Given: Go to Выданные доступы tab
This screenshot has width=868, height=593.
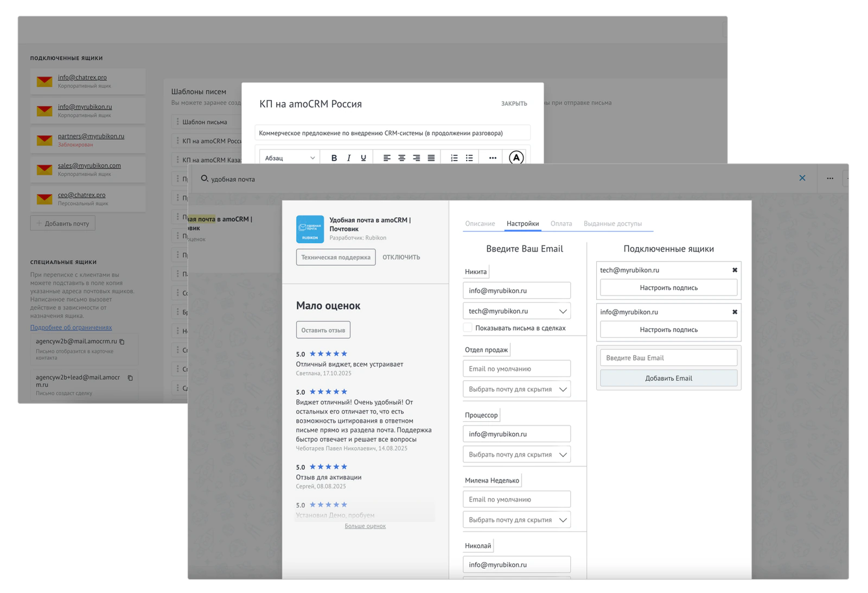Looking at the screenshot, I should (x=612, y=224).
